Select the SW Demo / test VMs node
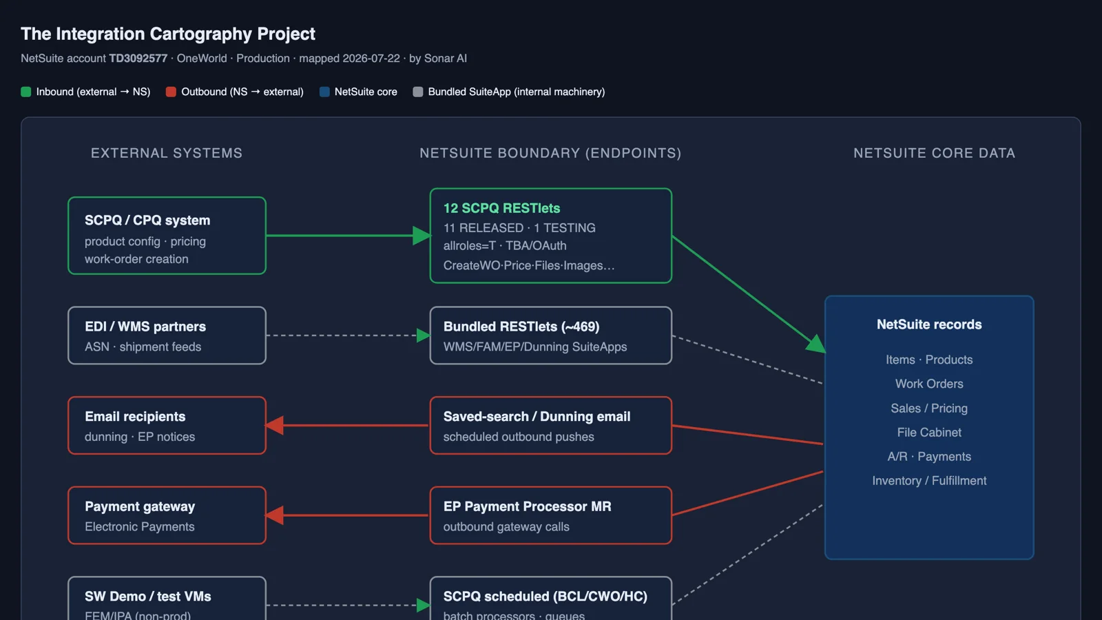 [167, 598]
